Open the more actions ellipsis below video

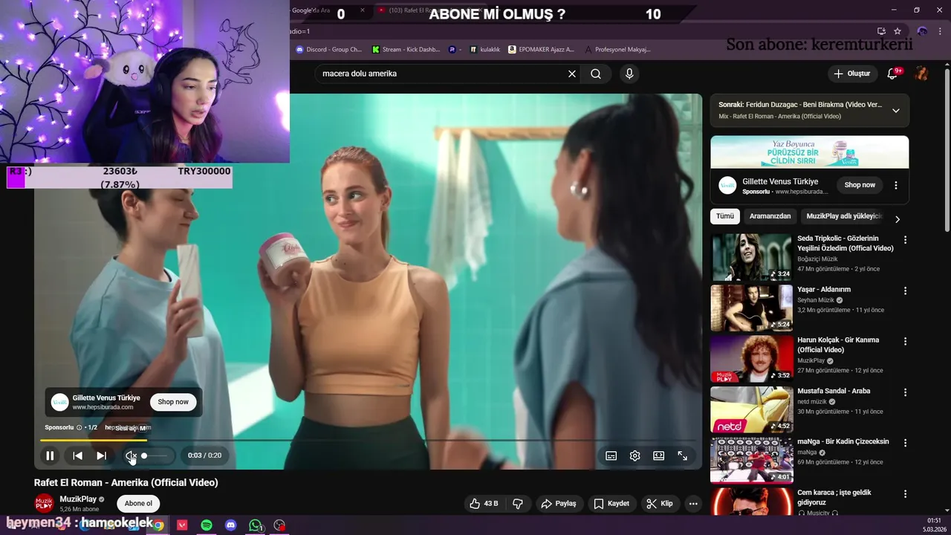tap(693, 504)
